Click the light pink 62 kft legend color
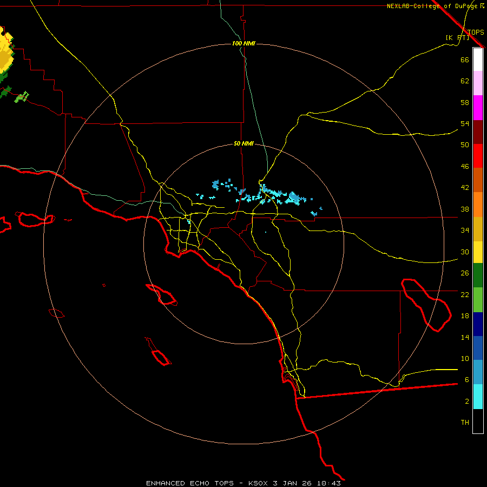The width and height of the screenshot is (487, 487). point(478,83)
